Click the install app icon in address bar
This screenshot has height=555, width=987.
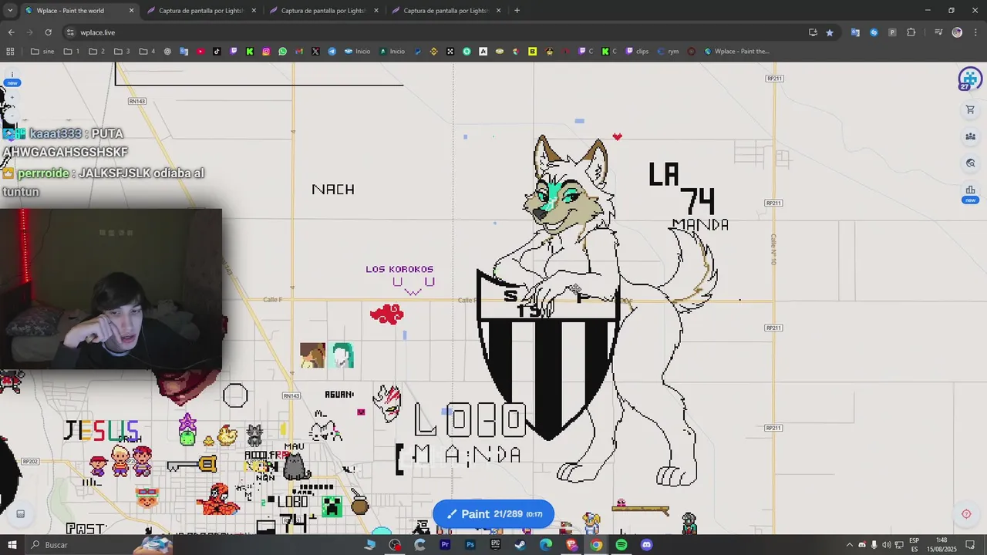coord(813,32)
